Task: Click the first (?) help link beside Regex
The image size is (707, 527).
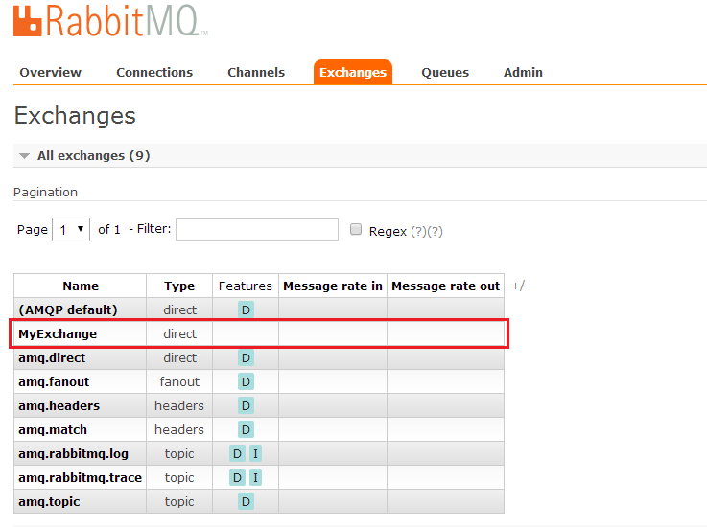Action: [418, 232]
